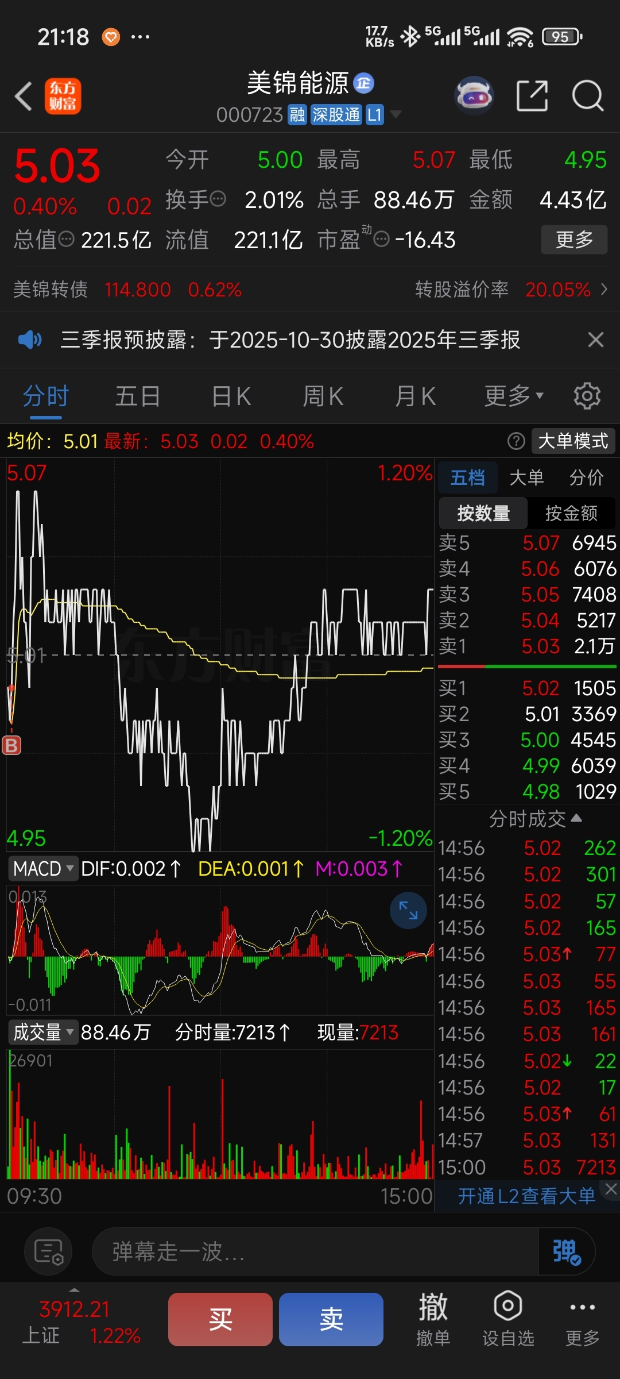Screen dimensions: 620x1379
Task: Select 按数量 display toggle
Action: [483, 513]
